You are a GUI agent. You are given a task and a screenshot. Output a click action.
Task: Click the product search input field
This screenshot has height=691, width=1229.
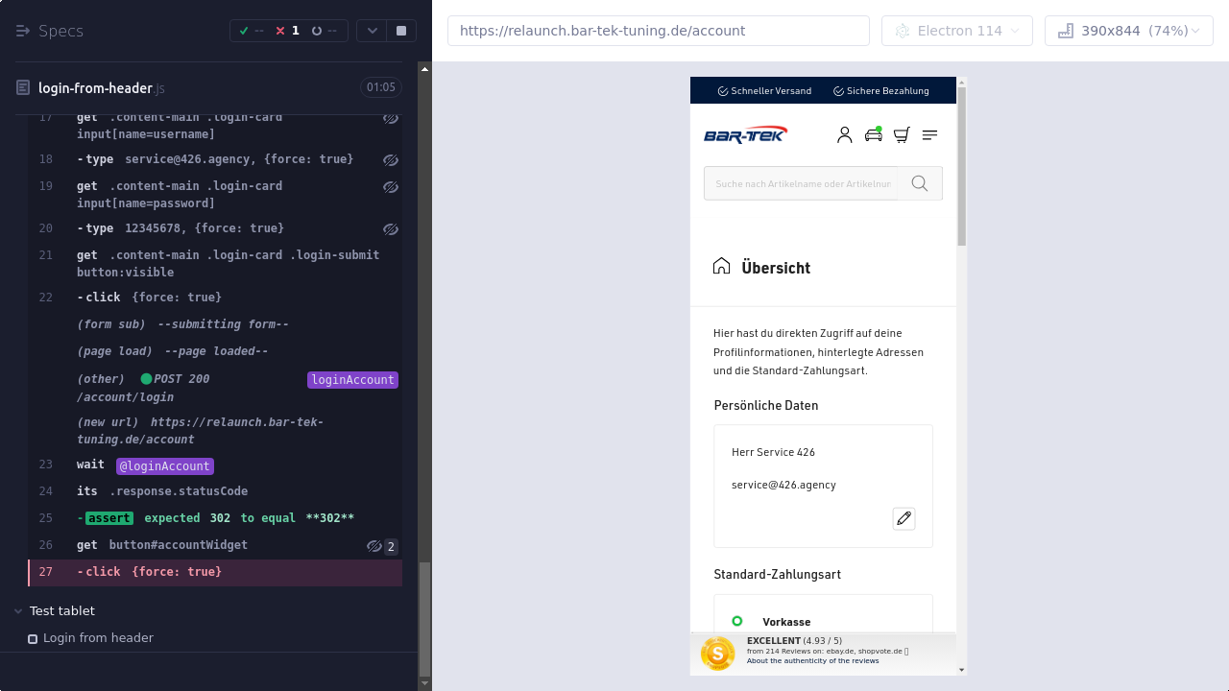pos(803,183)
